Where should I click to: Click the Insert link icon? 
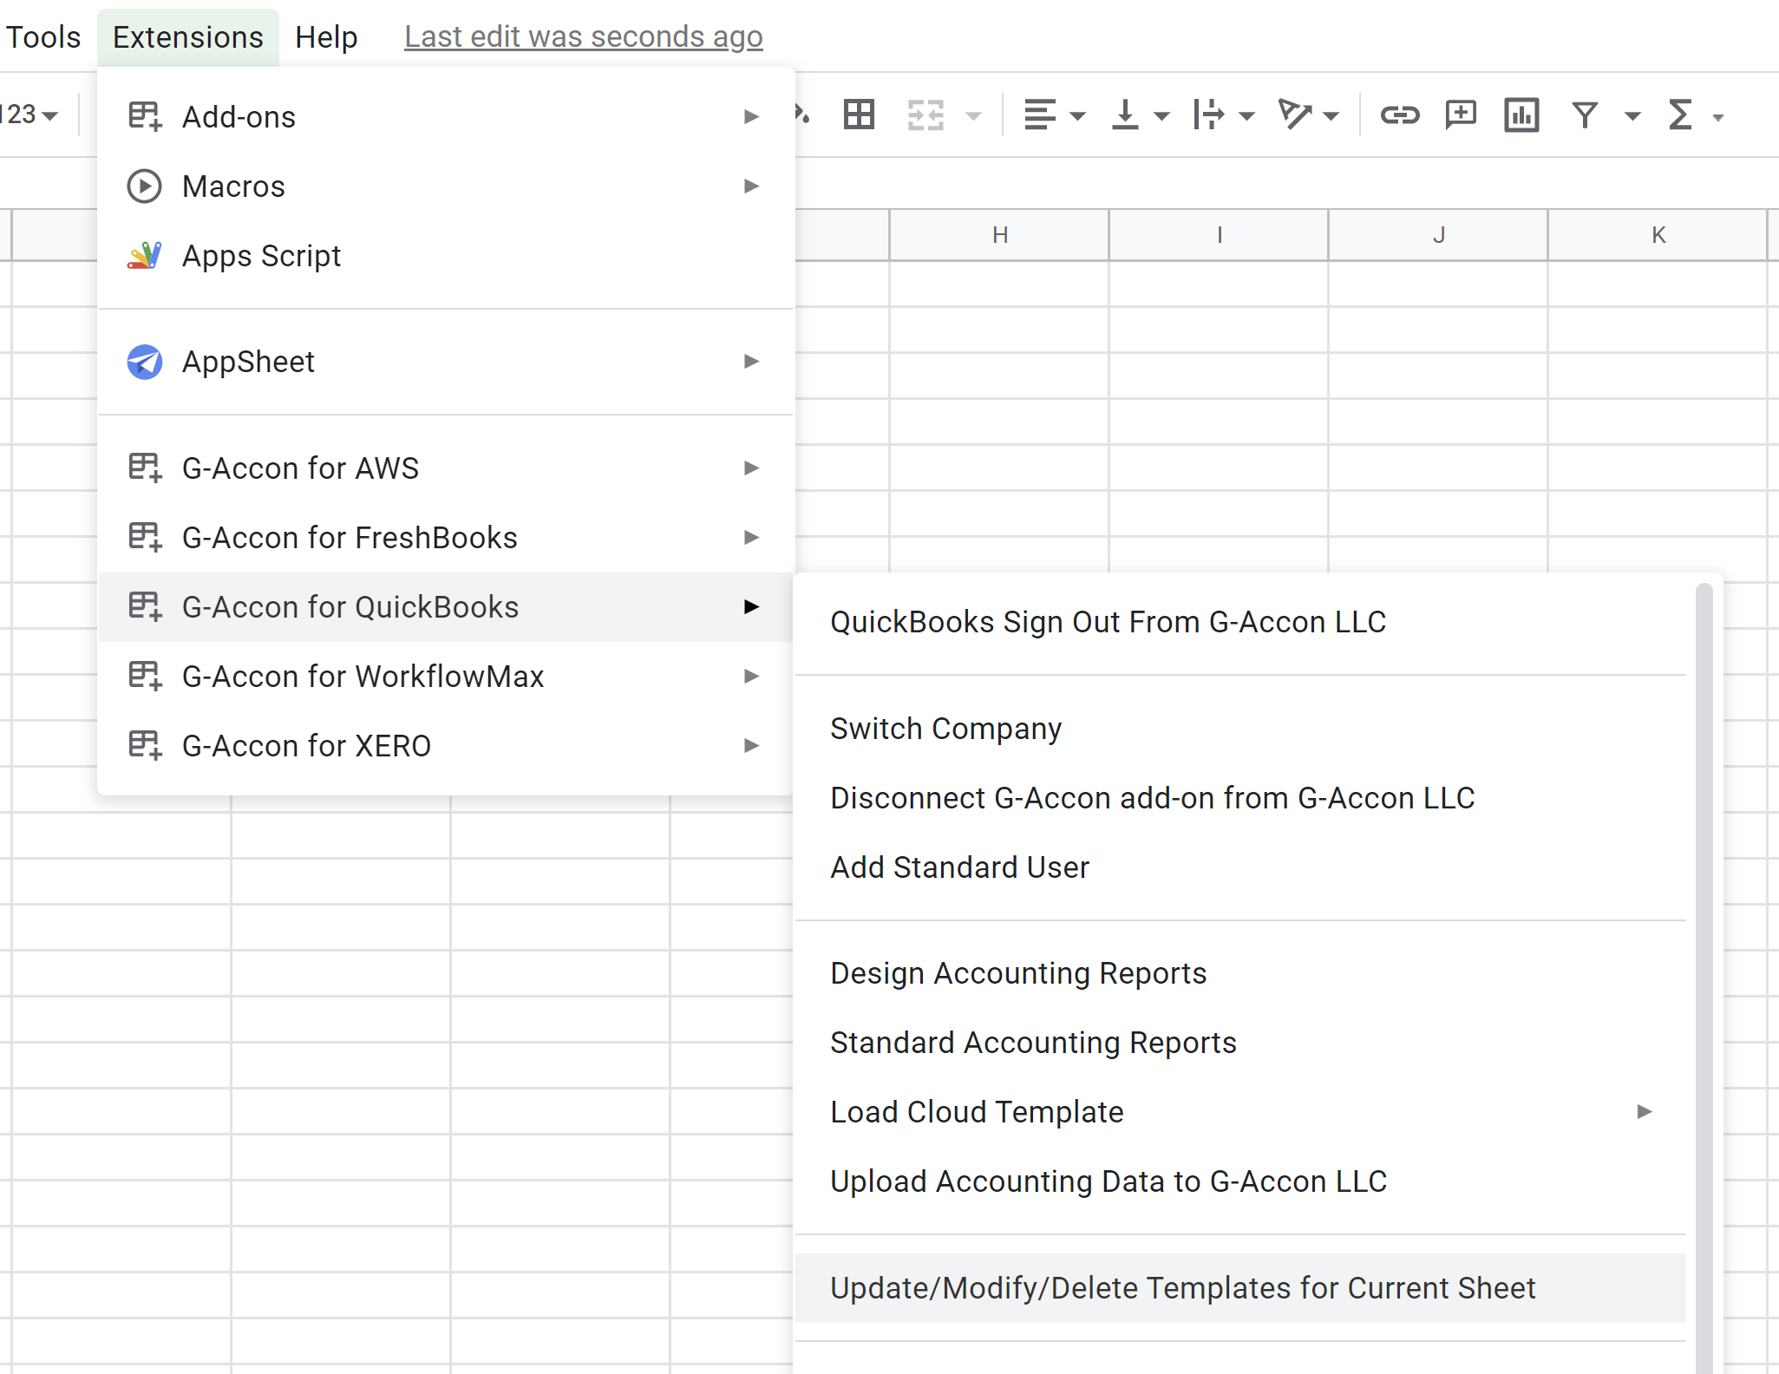click(x=1399, y=114)
